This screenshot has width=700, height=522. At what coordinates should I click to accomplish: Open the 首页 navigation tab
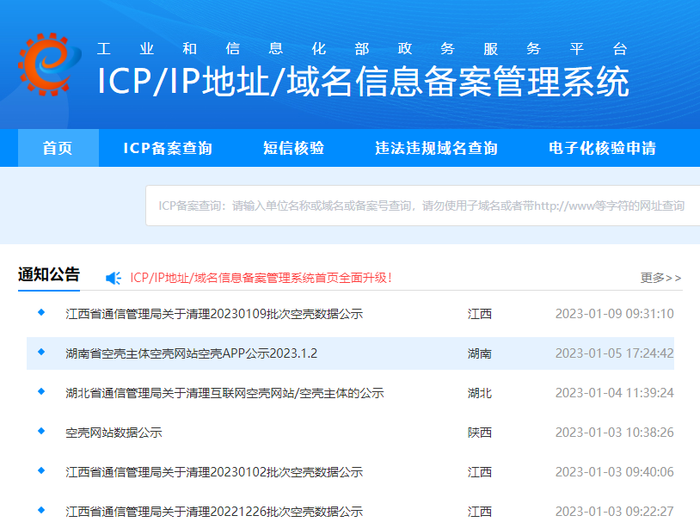coord(58,148)
